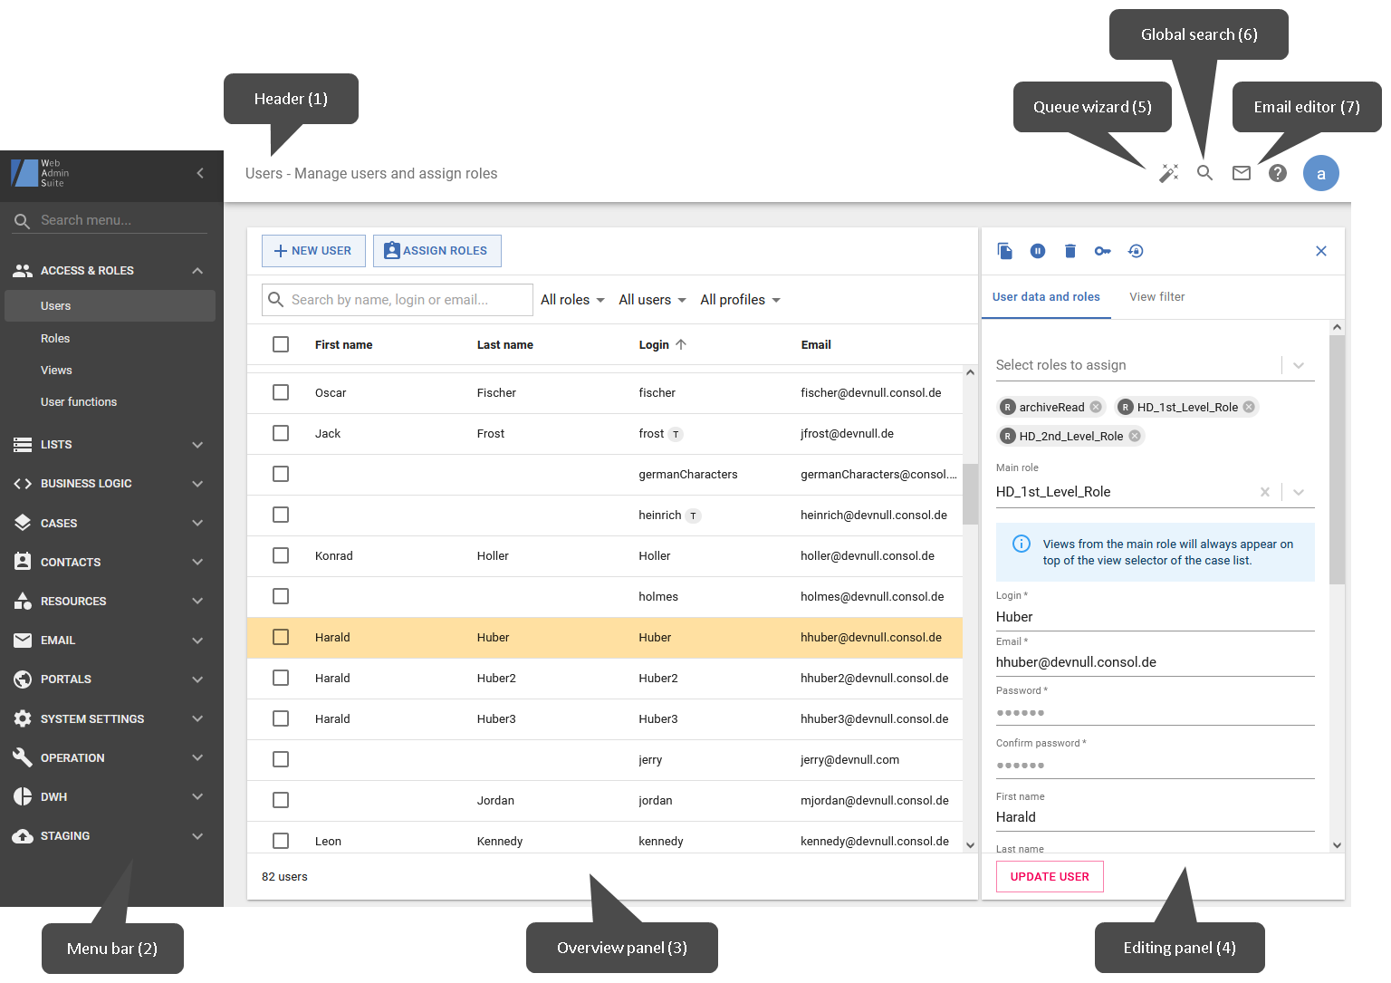Viewport: 1391px width, 983px height.
Task: Switch to the View filter tab
Action: [1156, 297]
